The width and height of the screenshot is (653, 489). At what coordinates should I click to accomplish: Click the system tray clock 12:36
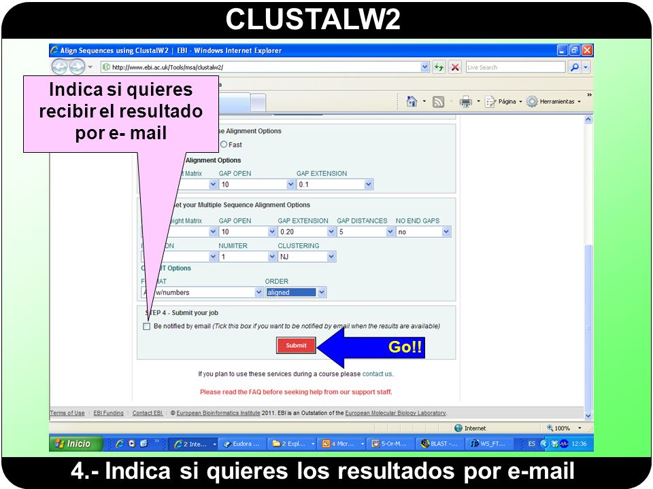point(579,443)
